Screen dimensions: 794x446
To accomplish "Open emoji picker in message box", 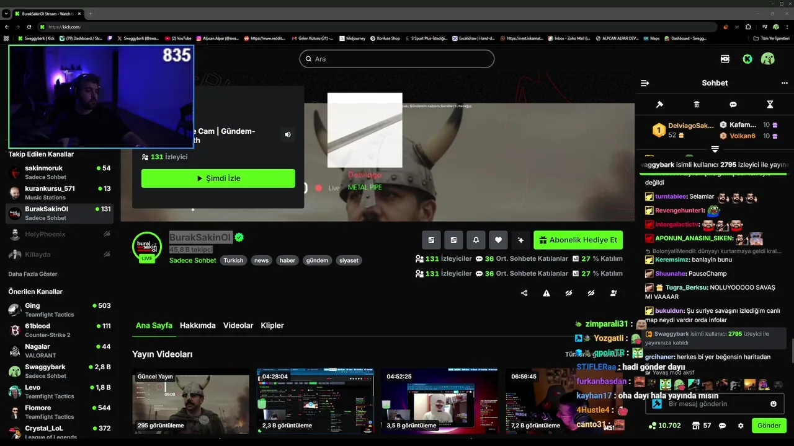I will (x=774, y=404).
